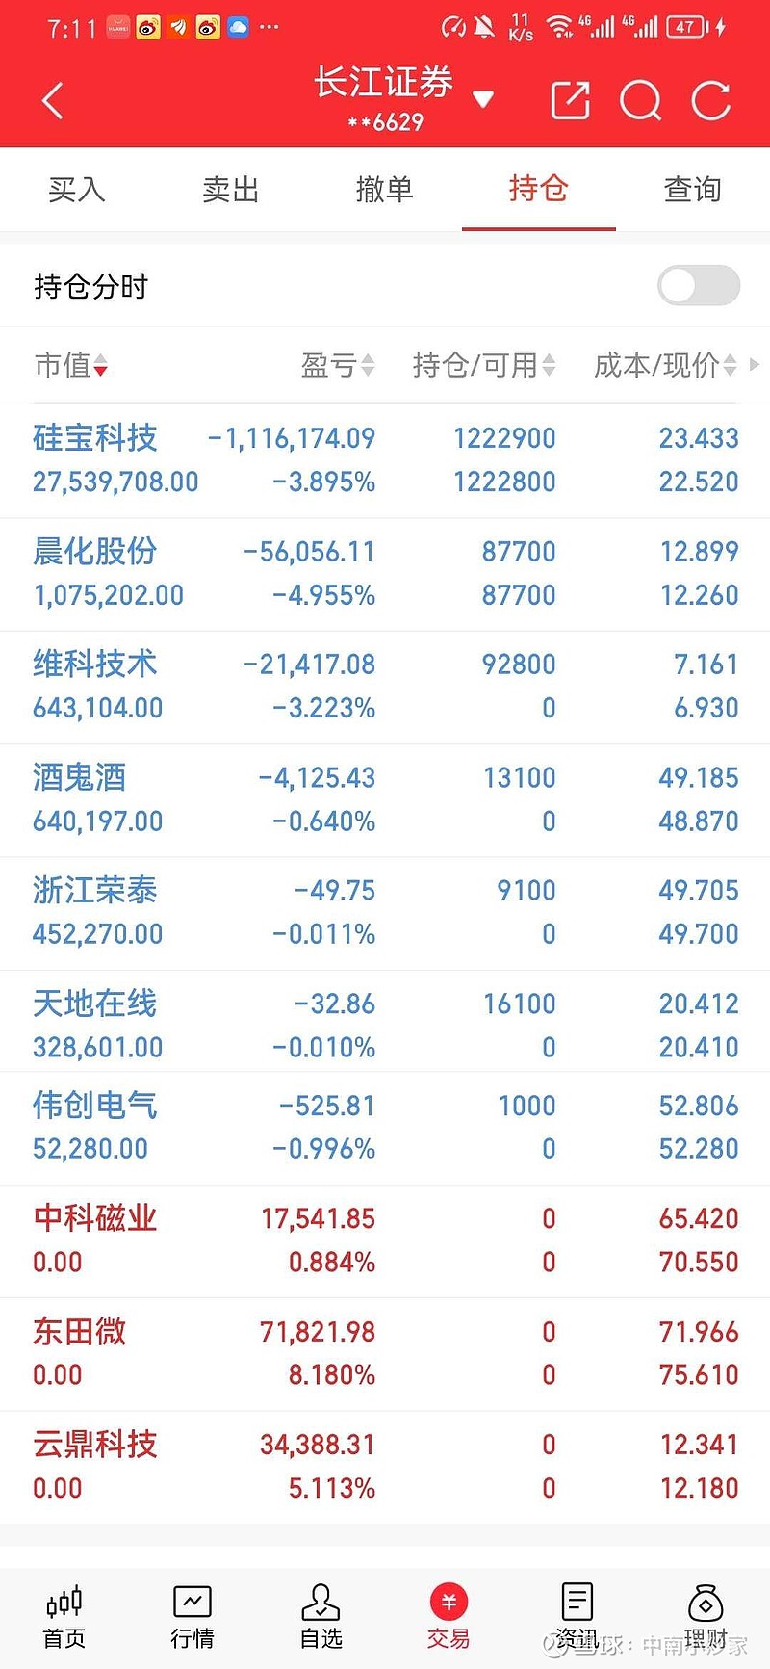Refresh holdings with the reload icon
Screen dimensions: 770x1669
click(711, 100)
